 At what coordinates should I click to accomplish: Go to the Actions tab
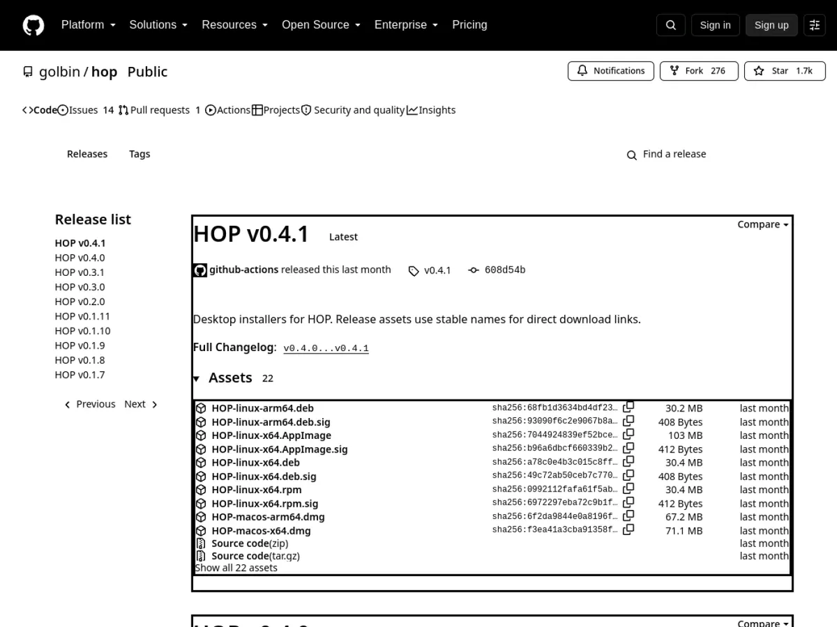tap(228, 110)
